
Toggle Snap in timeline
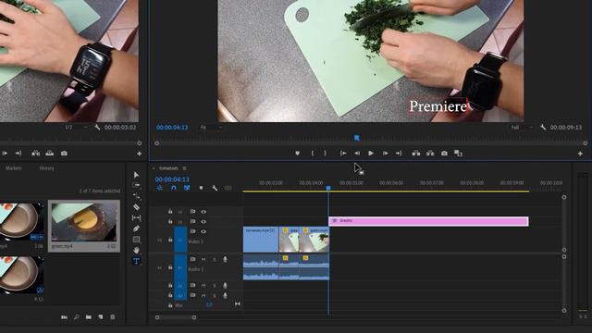(173, 188)
